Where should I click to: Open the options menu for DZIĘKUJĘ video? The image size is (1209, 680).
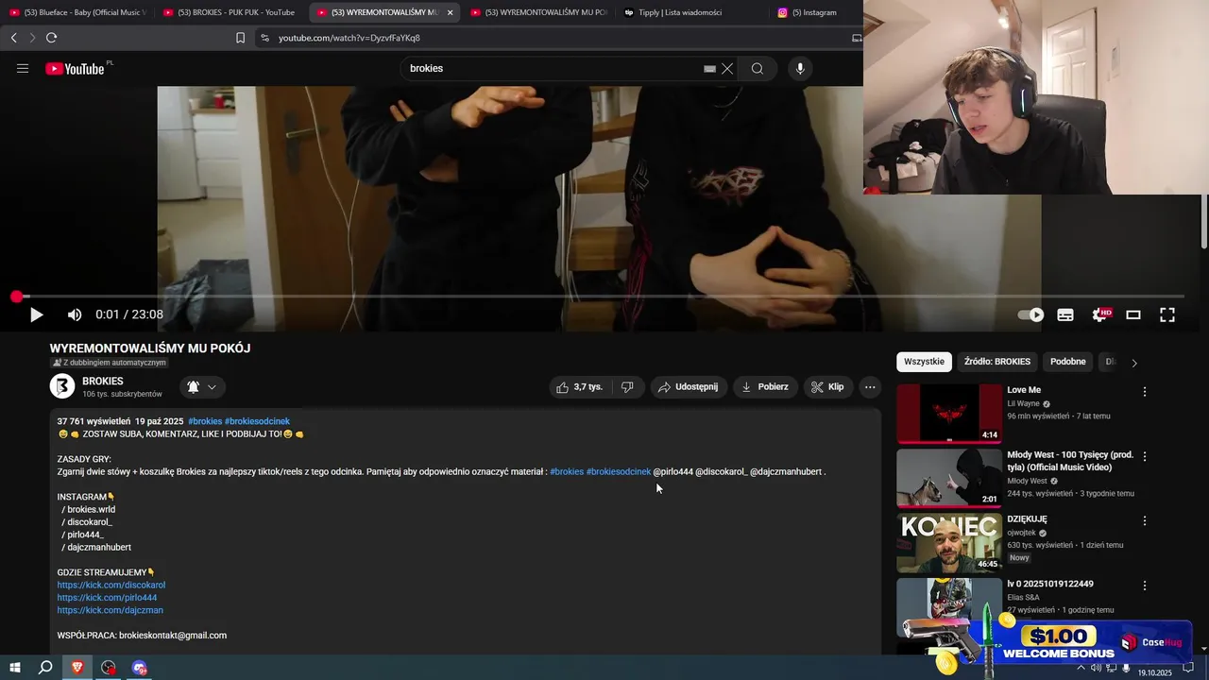[1145, 520]
